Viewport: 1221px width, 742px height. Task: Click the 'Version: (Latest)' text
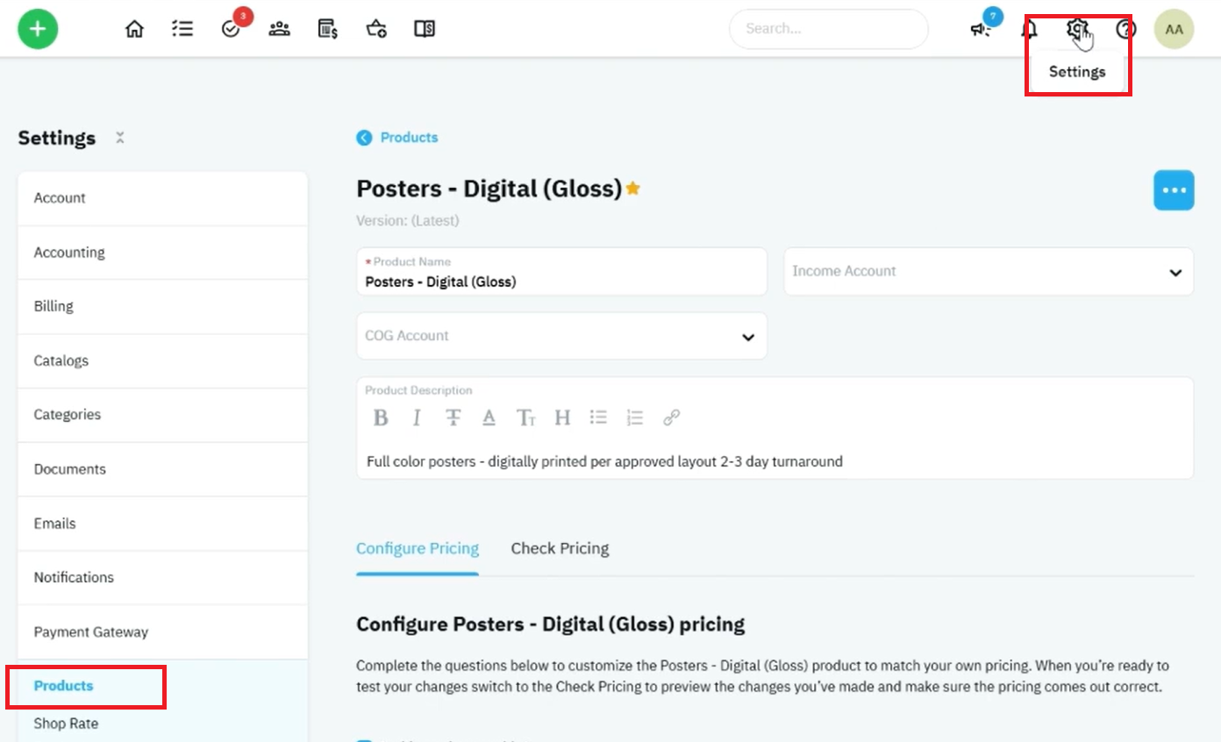click(407, 221)
